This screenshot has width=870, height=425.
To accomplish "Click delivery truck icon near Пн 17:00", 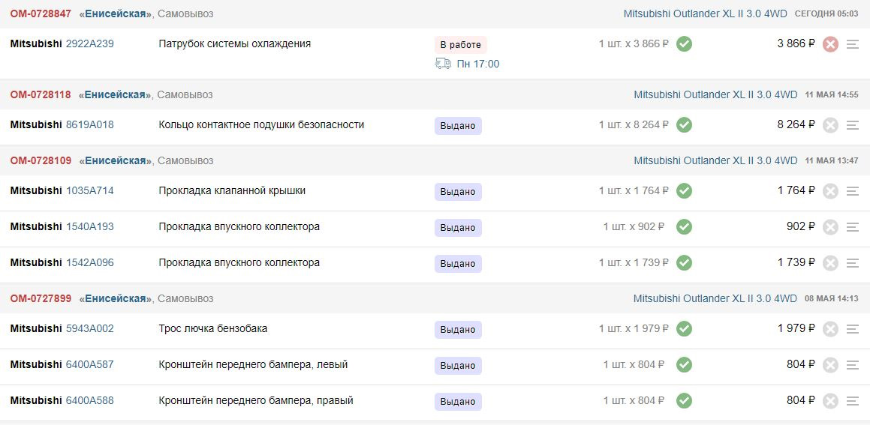I will pyautogui.click(x=443, y=64).
